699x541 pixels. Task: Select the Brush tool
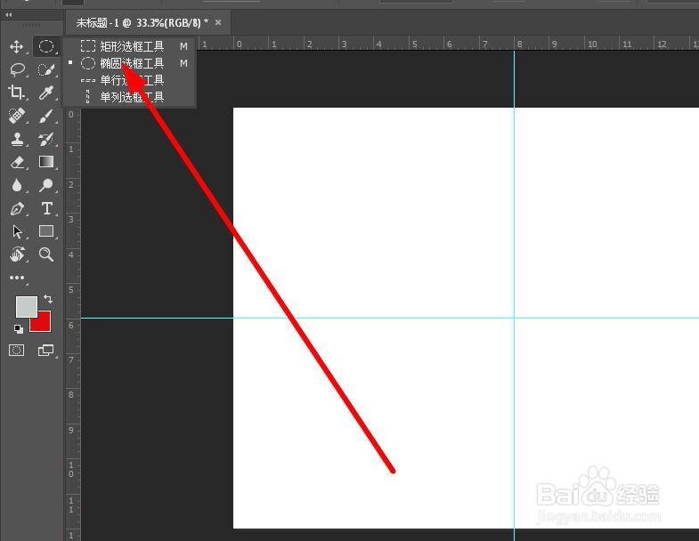(x=46, y=116)
